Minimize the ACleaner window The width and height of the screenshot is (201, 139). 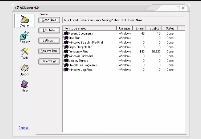(x=174, y=8)
